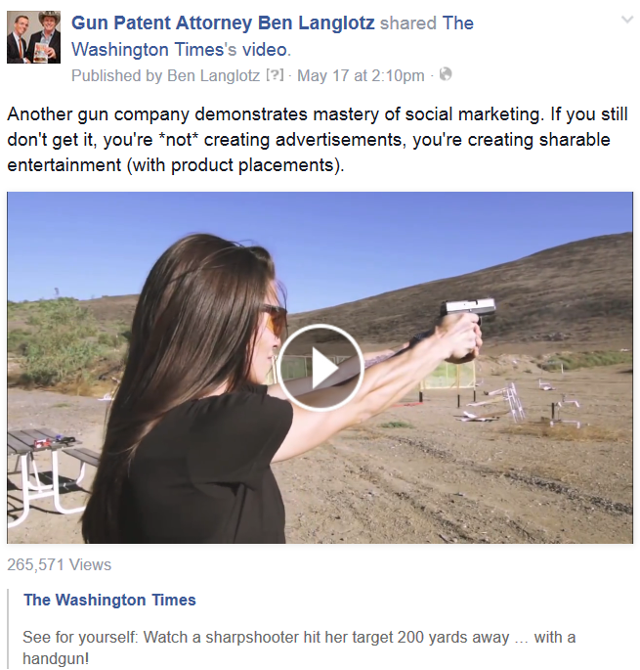Click the public globe privacy icon
The width and height of the screenshot is (640, 670).
point(446,74)
